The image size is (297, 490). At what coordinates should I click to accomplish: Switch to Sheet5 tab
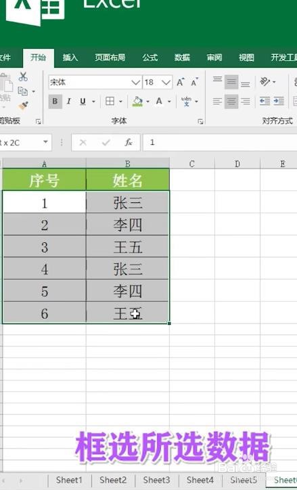point(244,481)
